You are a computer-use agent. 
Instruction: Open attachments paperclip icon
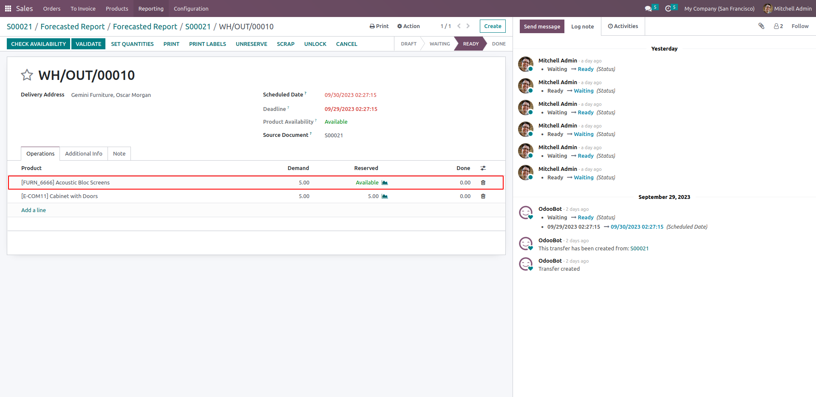[761, 26]
